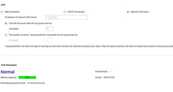Click the disabled auto-protection minutes field
Screen dimensions: 173x92
(x=49, y=40)
